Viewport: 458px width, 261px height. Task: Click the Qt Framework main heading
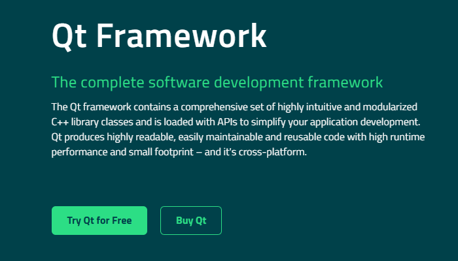click(x=159, y=35)
